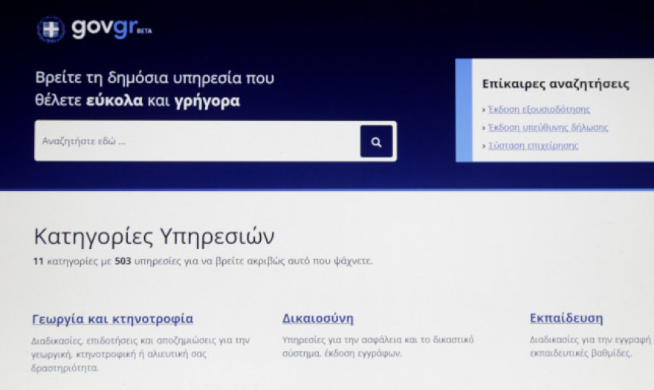Open the Έκδοση εξουσιοδότησης link
Viewport: 654px width, 390px height.
[x=539, y=109]
